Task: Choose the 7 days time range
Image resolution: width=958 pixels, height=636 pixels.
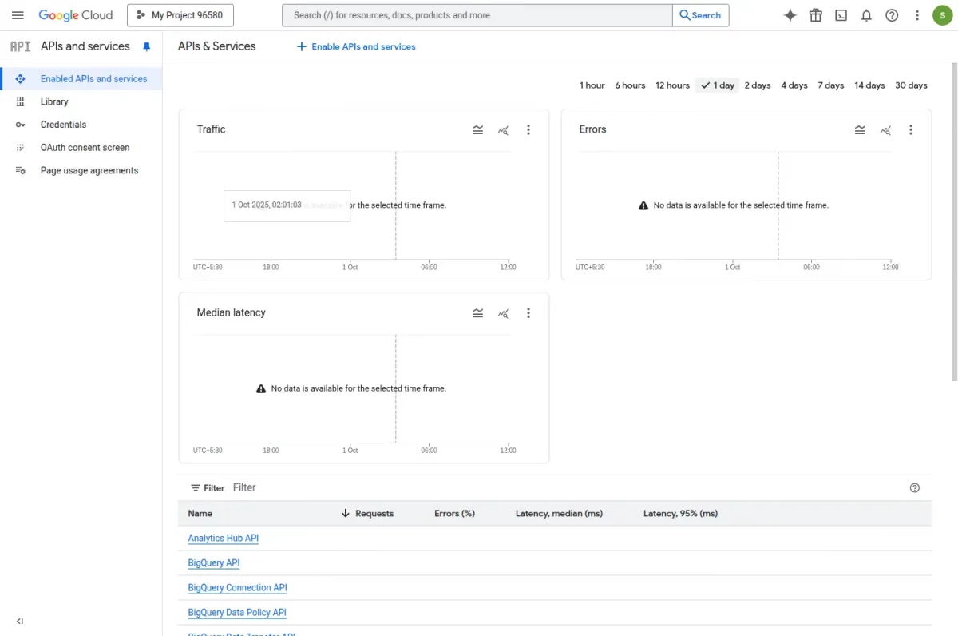Action: tap(830, 85)
